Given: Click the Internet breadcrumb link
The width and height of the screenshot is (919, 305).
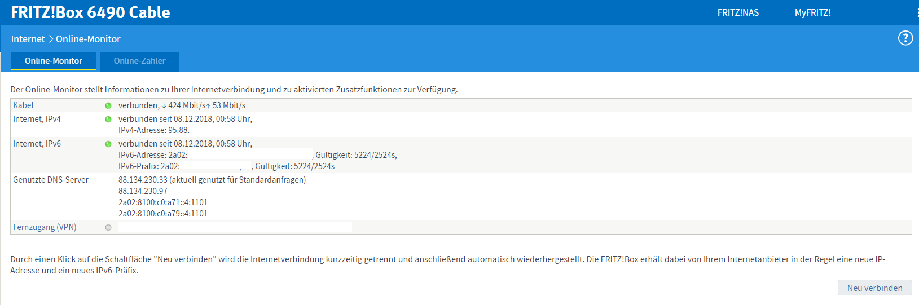Looking at the screenshot, I should tap(28, 39).
